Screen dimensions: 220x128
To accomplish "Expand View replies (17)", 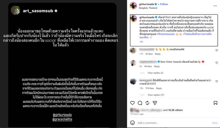I will click(x=156, y=95).
